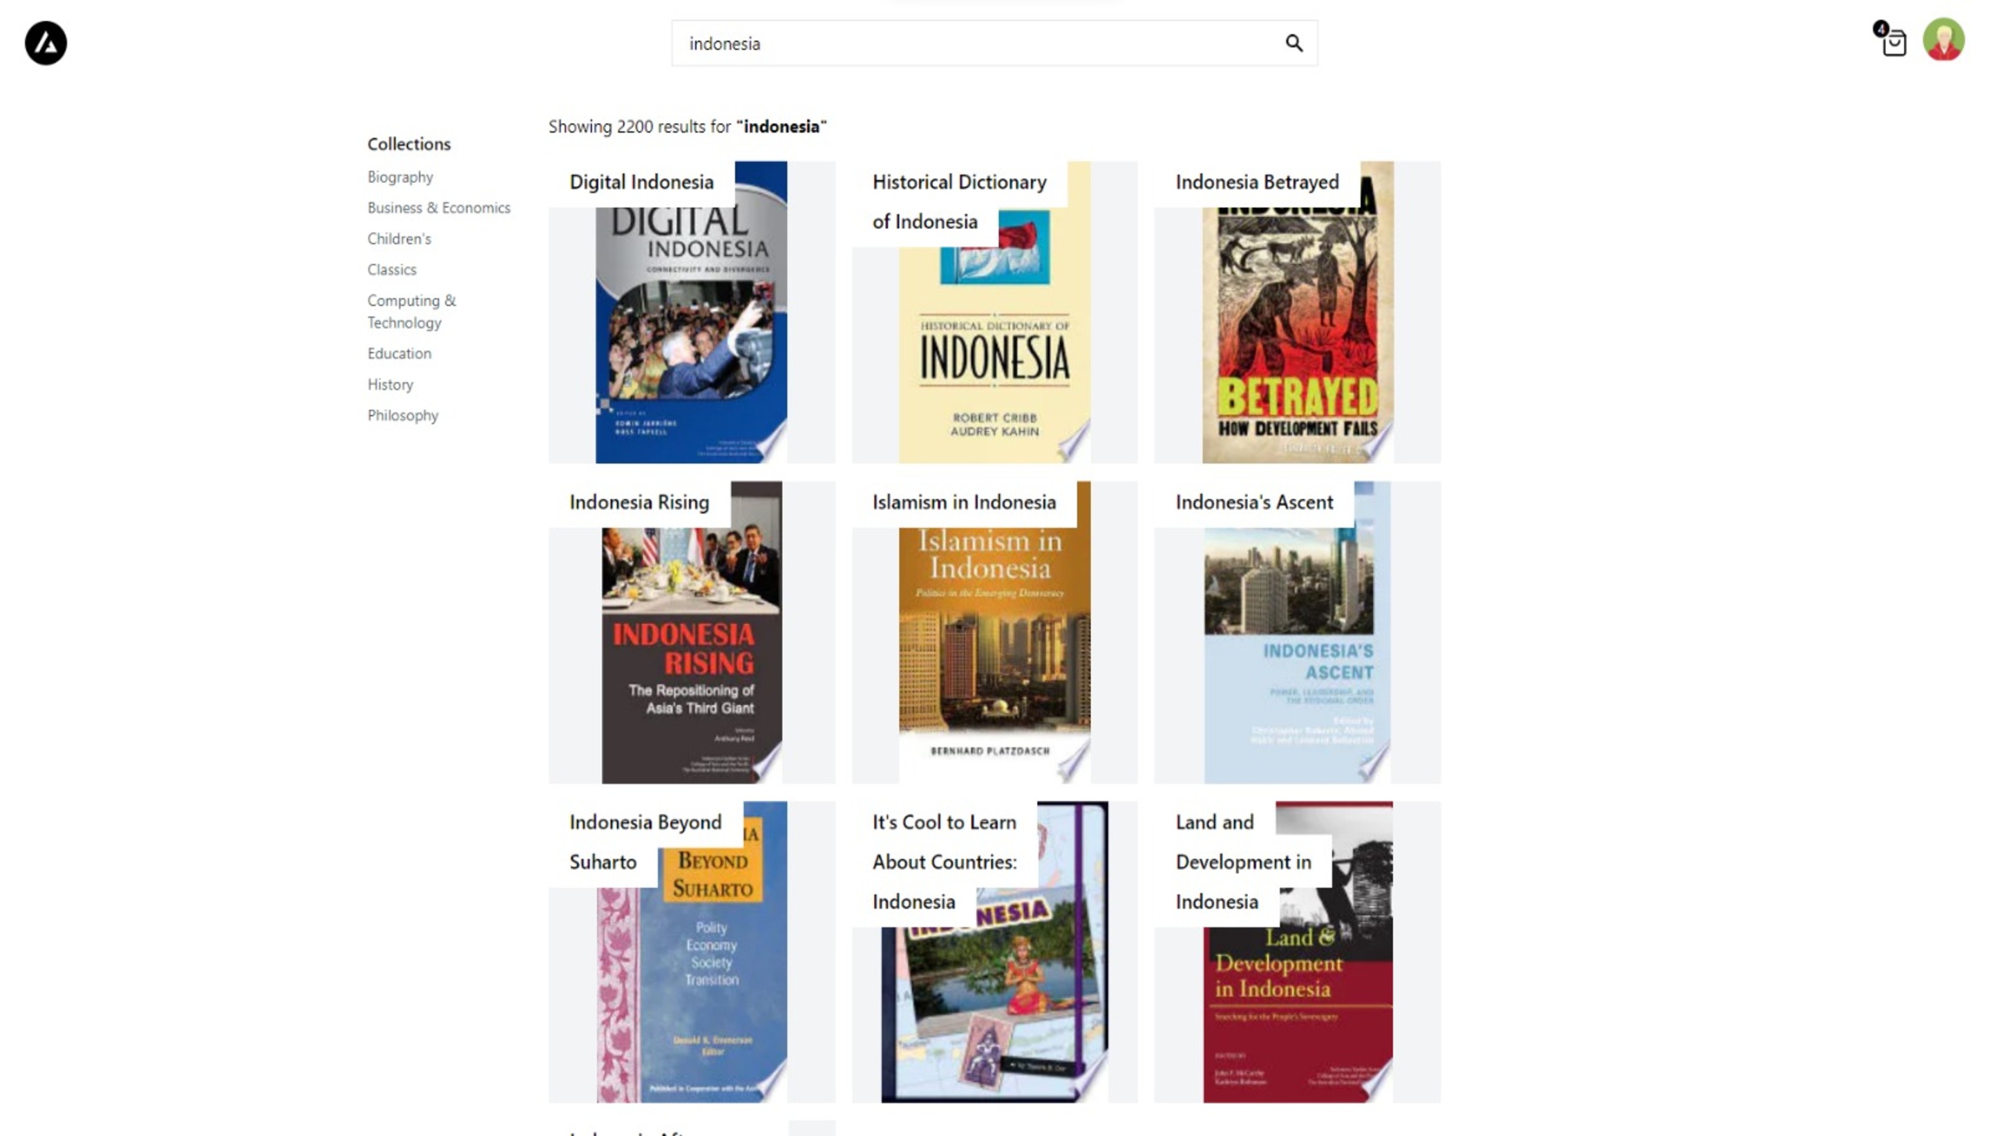The width and height of the screenshot is (1990, 1136).
Task: Open the shopping cart icon
Action: pos(1893,42)
